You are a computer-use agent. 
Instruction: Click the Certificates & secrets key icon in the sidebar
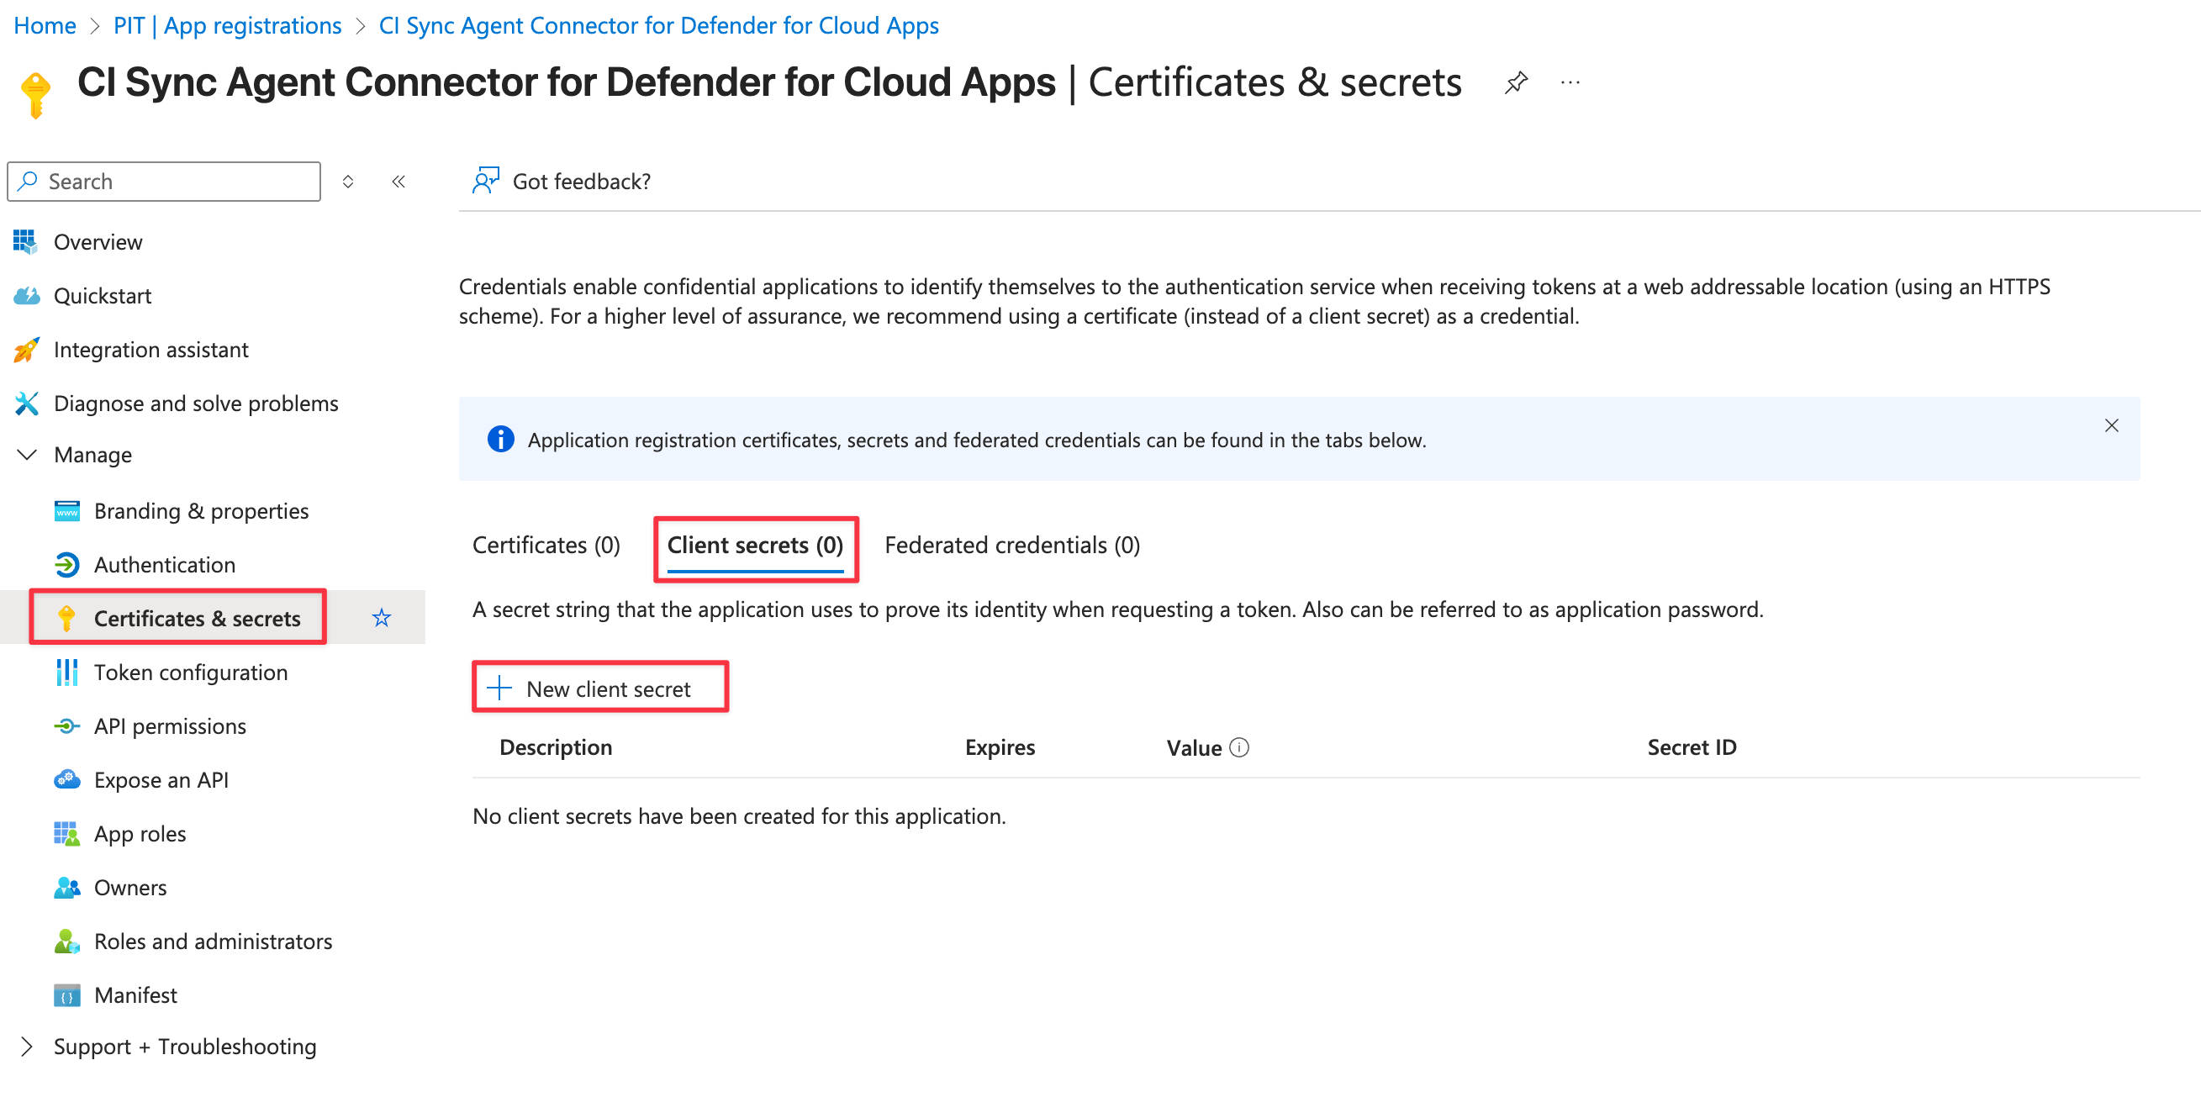tap(66, 618)
